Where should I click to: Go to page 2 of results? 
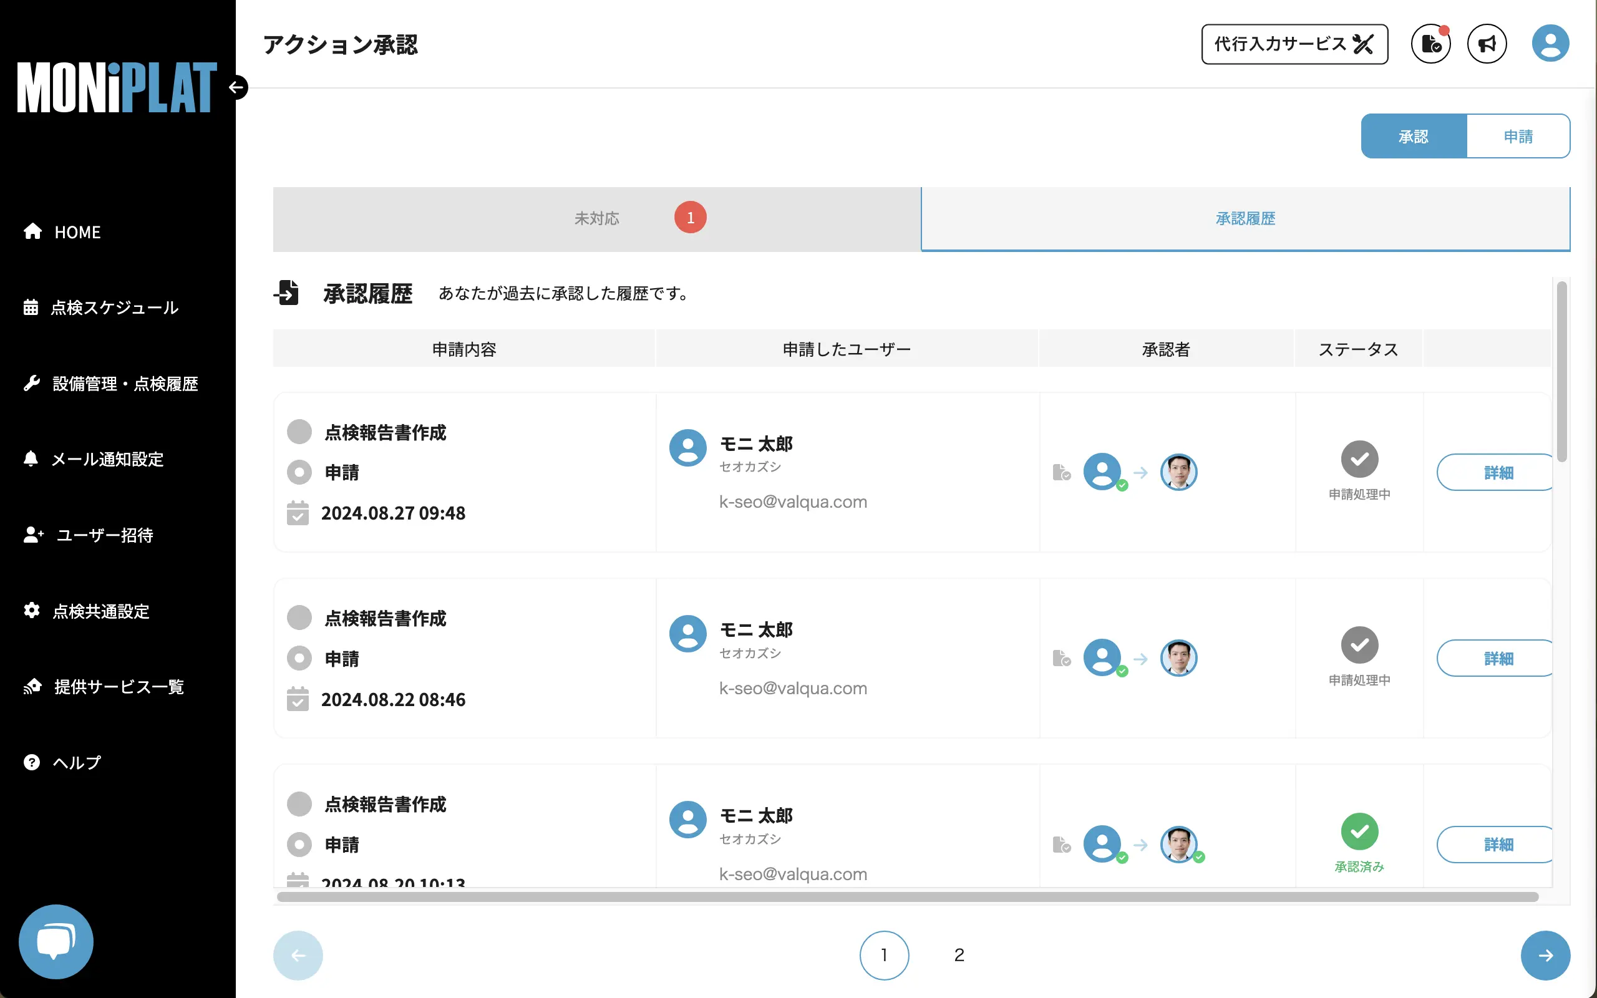coord(959,954)
